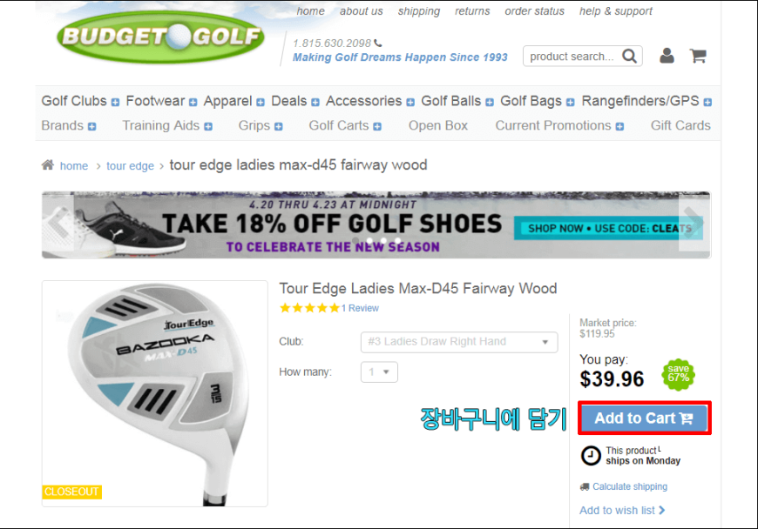This screenshot has height=529, width=758.
Task: Open the How many quantity dropdown
Action: click(x=379, y=372)
